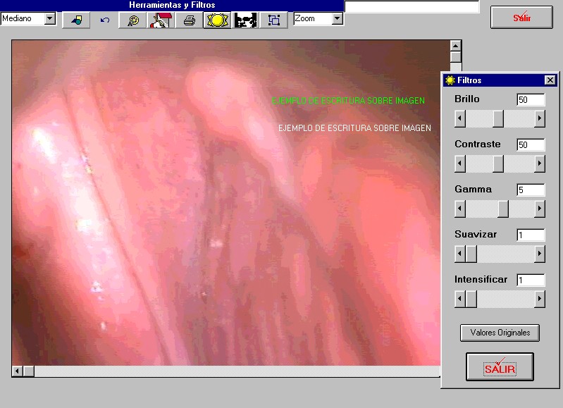Click Valores Originales to reset filters
The height and width of the screenshot is (408, 563).
coord(500,333)
